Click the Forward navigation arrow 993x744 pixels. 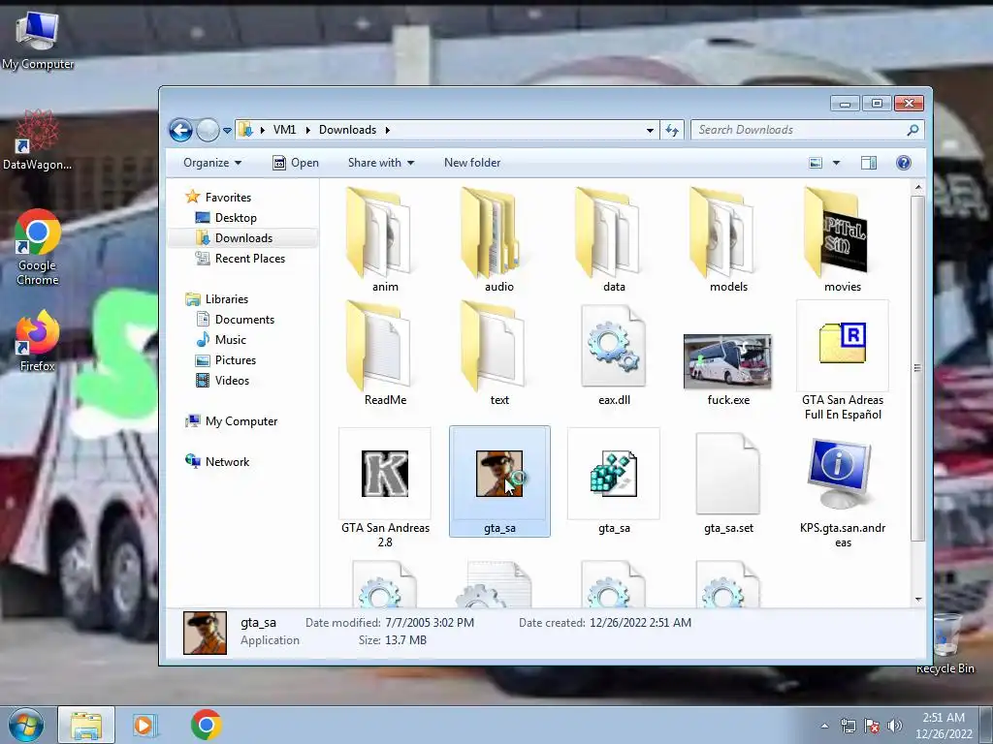coord(208,131)
